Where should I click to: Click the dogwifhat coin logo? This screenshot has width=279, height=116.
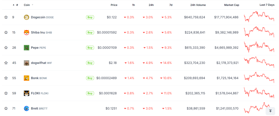pos(26,63)
